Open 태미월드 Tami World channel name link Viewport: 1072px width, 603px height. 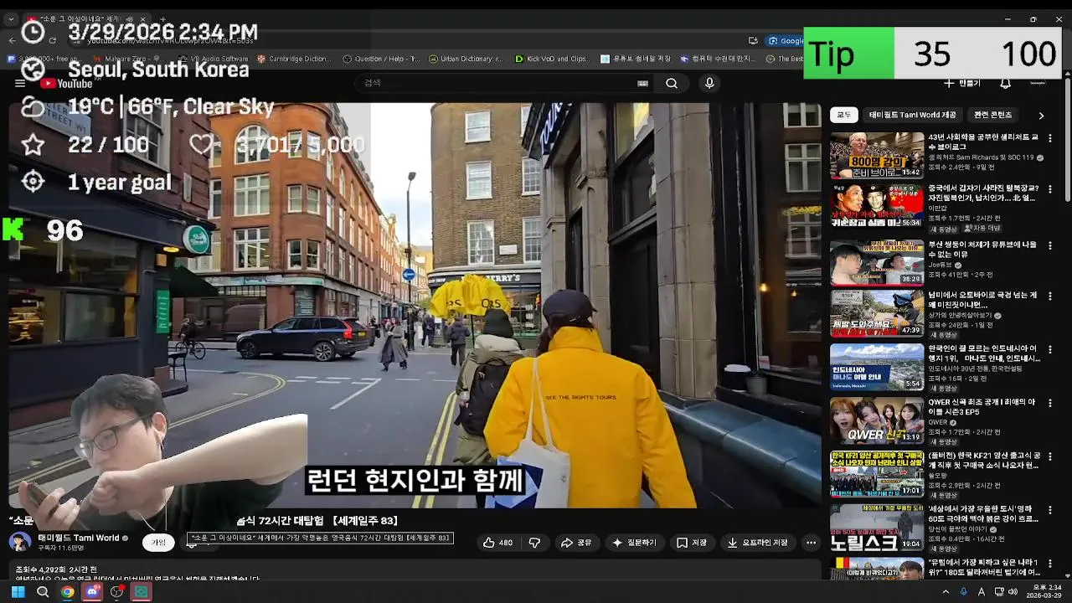[79, 538]
